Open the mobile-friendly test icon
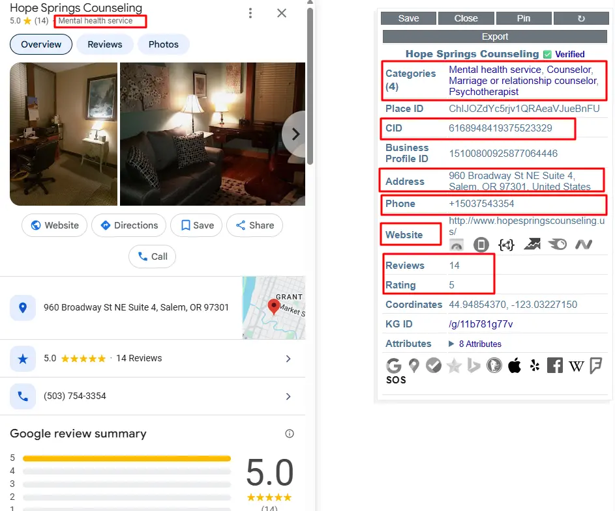 pyautogui.click(x=481, y=245)
